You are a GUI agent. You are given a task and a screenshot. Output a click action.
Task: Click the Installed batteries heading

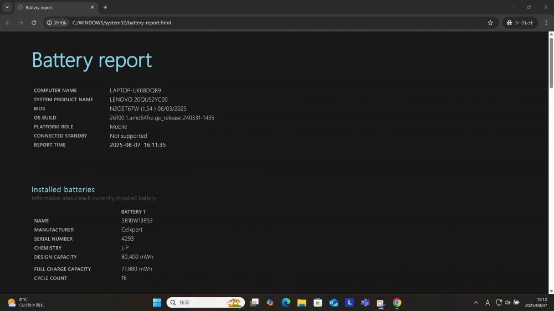(63, 190)
